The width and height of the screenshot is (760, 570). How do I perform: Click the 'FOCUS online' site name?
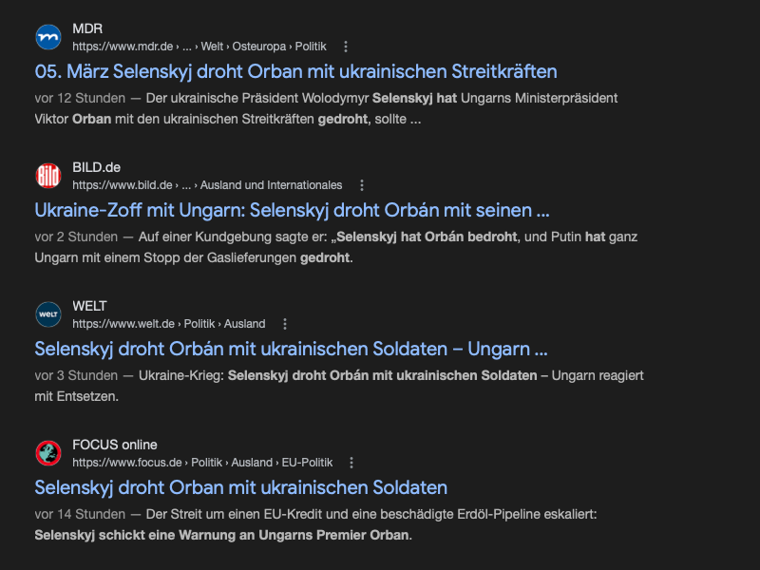coord(114,445)
